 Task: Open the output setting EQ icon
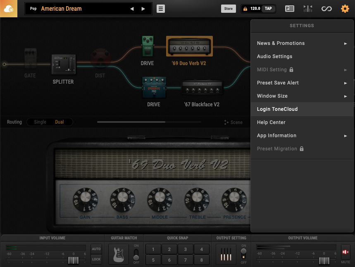coord(226,254)
